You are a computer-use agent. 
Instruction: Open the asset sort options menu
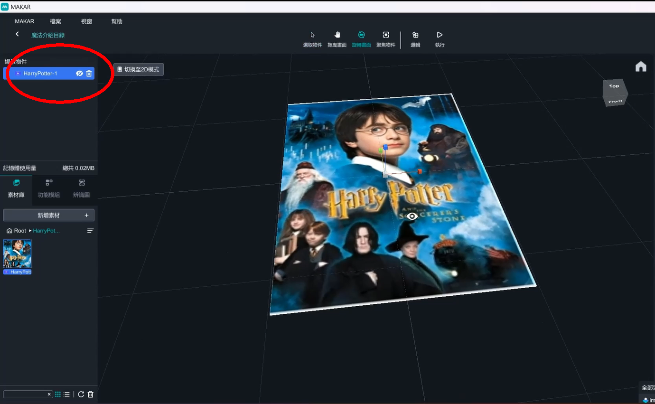point(90,231)
